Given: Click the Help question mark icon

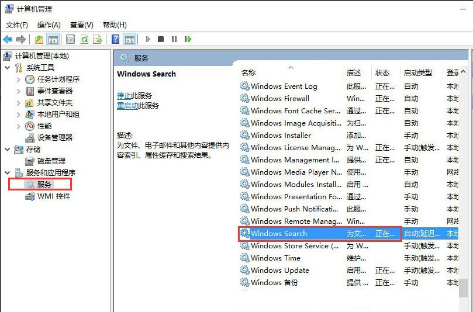Looking at the screenshot, I should 115,39.
